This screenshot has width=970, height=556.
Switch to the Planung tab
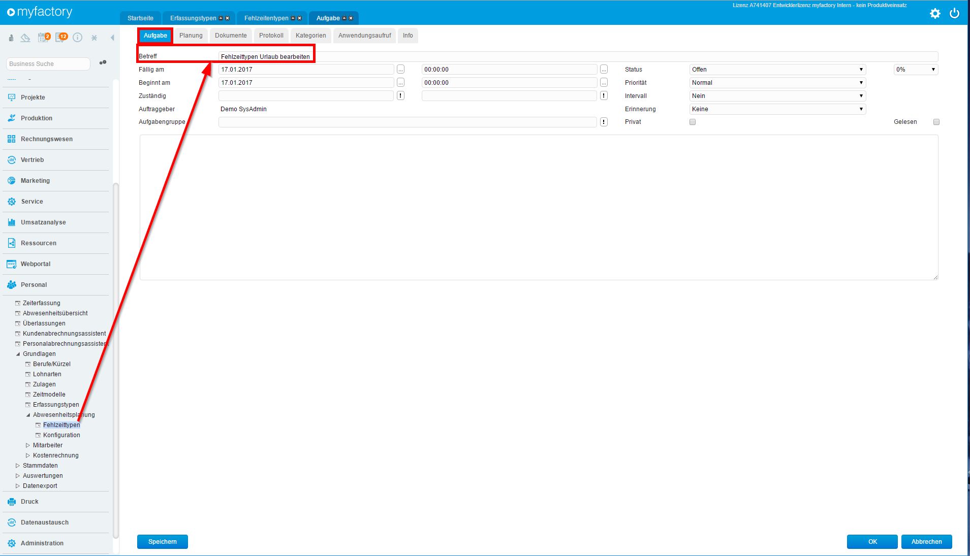[x=191, y=36]
